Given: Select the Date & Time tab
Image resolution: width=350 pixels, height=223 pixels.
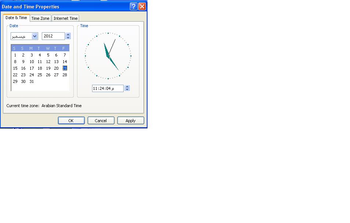Looking at the screenshot, I should pos(16,18).
